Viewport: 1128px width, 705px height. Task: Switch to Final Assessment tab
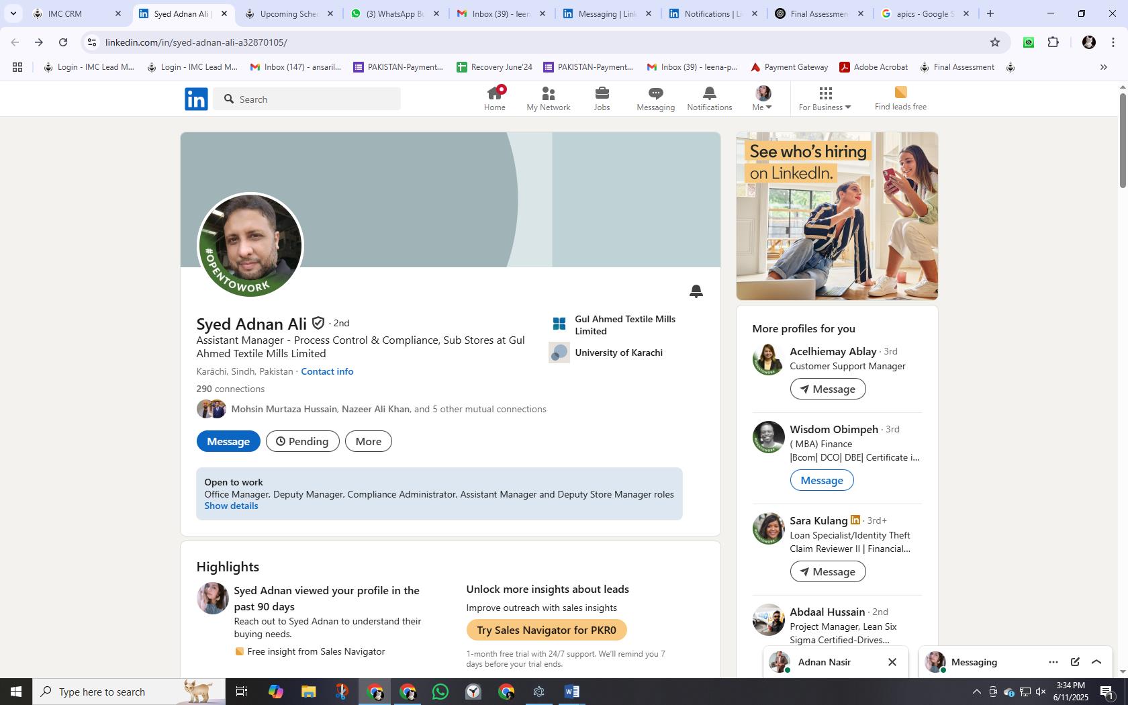[x=819, y=13]
